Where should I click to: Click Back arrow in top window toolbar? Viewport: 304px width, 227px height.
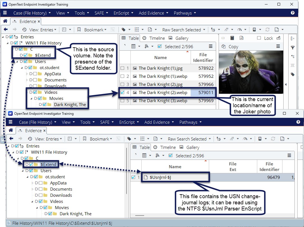(x=6, y=29)
